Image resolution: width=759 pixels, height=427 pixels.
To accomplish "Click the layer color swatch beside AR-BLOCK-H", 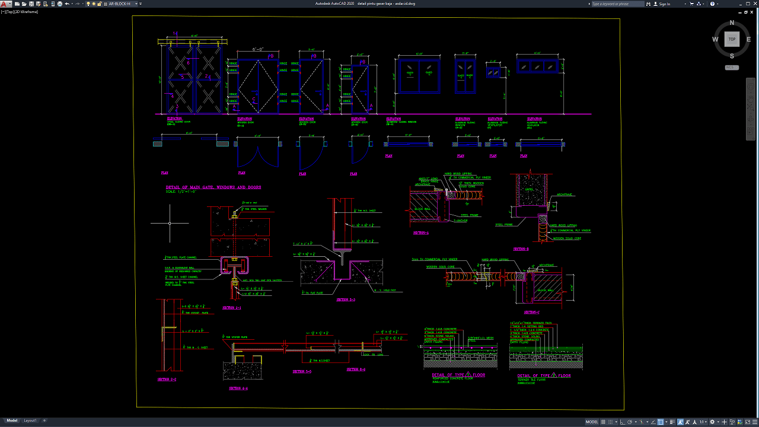I will tap(104, 4).
